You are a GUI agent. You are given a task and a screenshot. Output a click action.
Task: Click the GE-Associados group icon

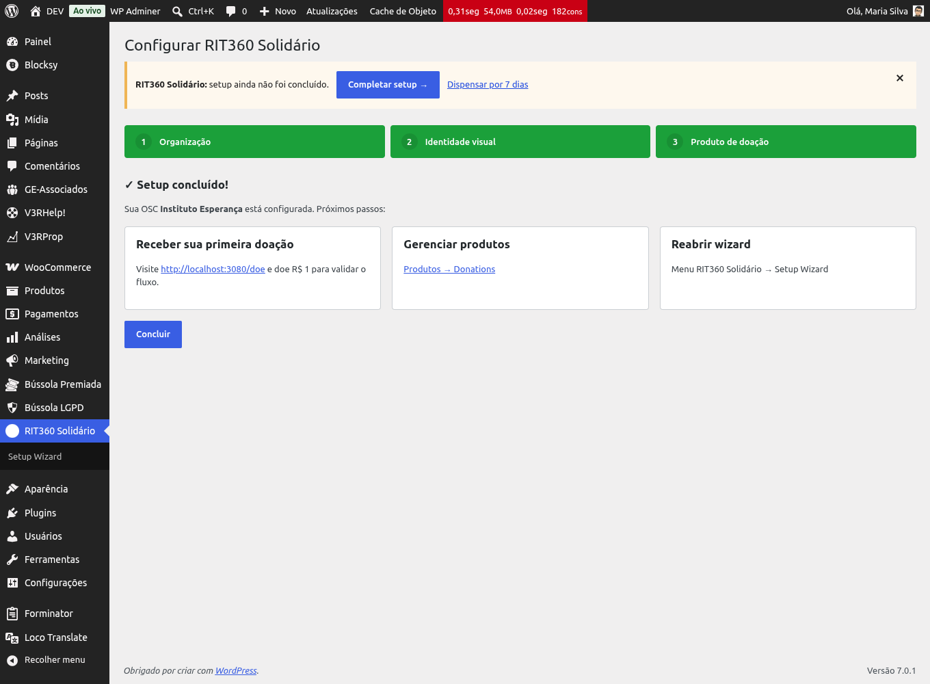click(12, 189)
